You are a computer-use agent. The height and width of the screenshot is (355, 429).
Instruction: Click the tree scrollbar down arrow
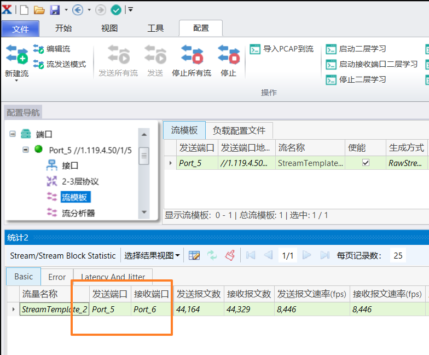pos(144,212)
